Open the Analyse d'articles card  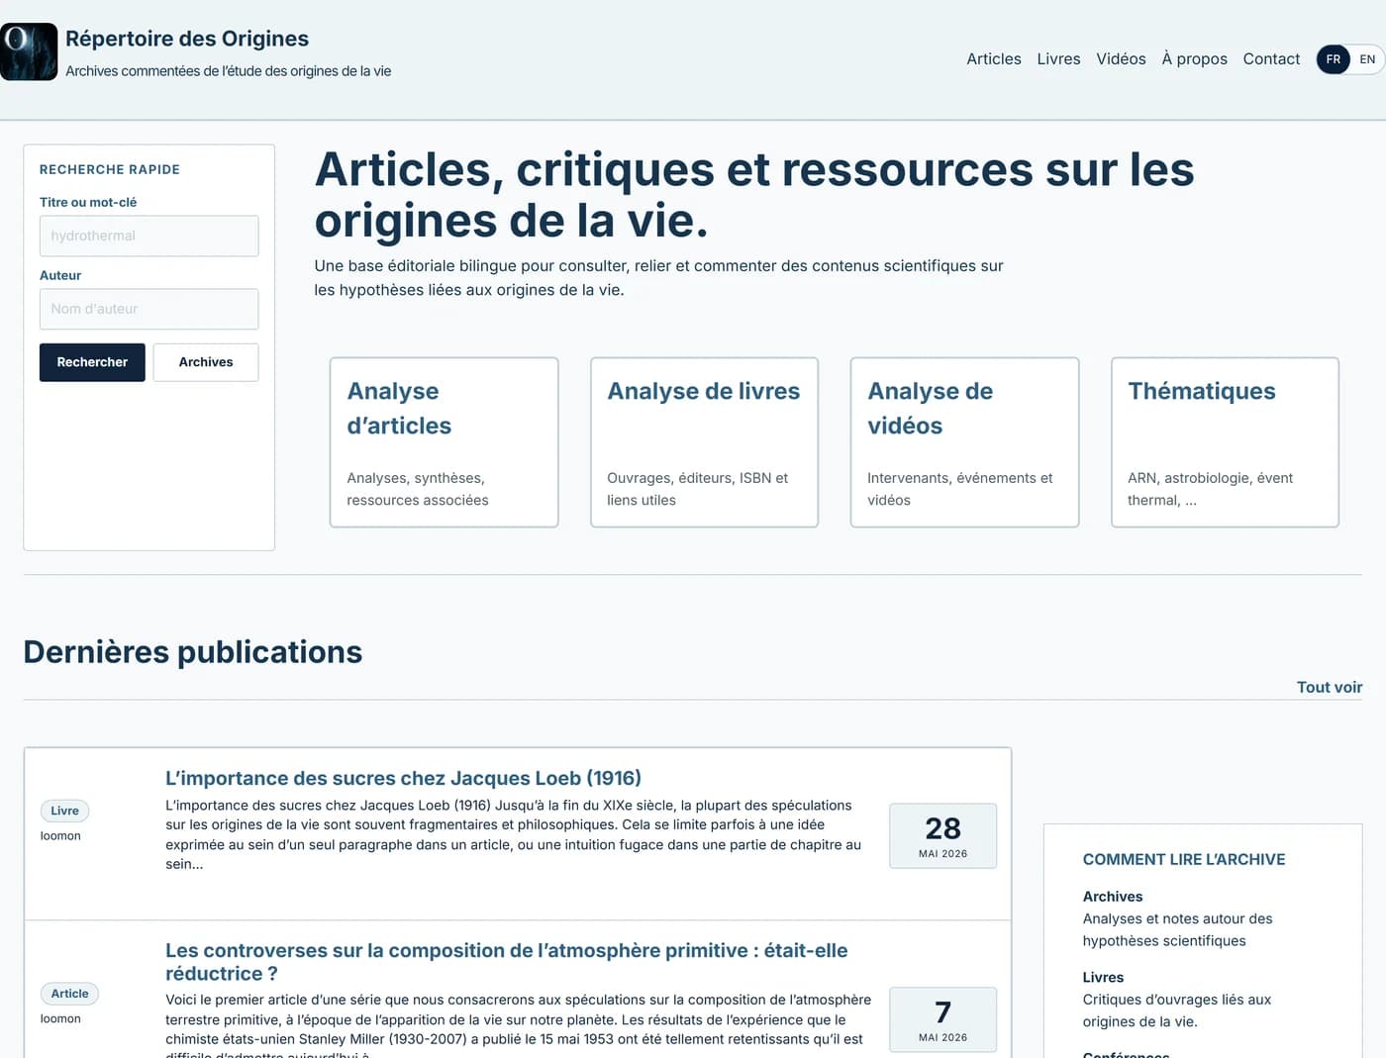[444, 442]
